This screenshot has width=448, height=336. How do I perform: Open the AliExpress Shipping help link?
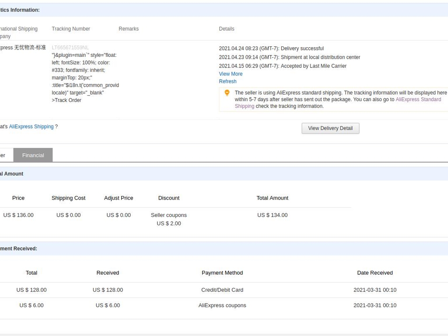coord(31,126)
